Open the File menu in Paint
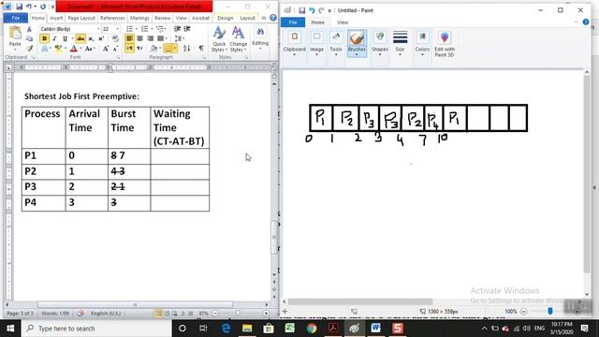The width and height of the screenshot is (599, 337). coord(293,22)
